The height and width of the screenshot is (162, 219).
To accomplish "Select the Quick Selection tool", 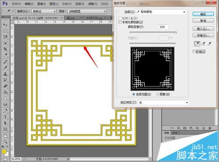I will pos(5,43).
